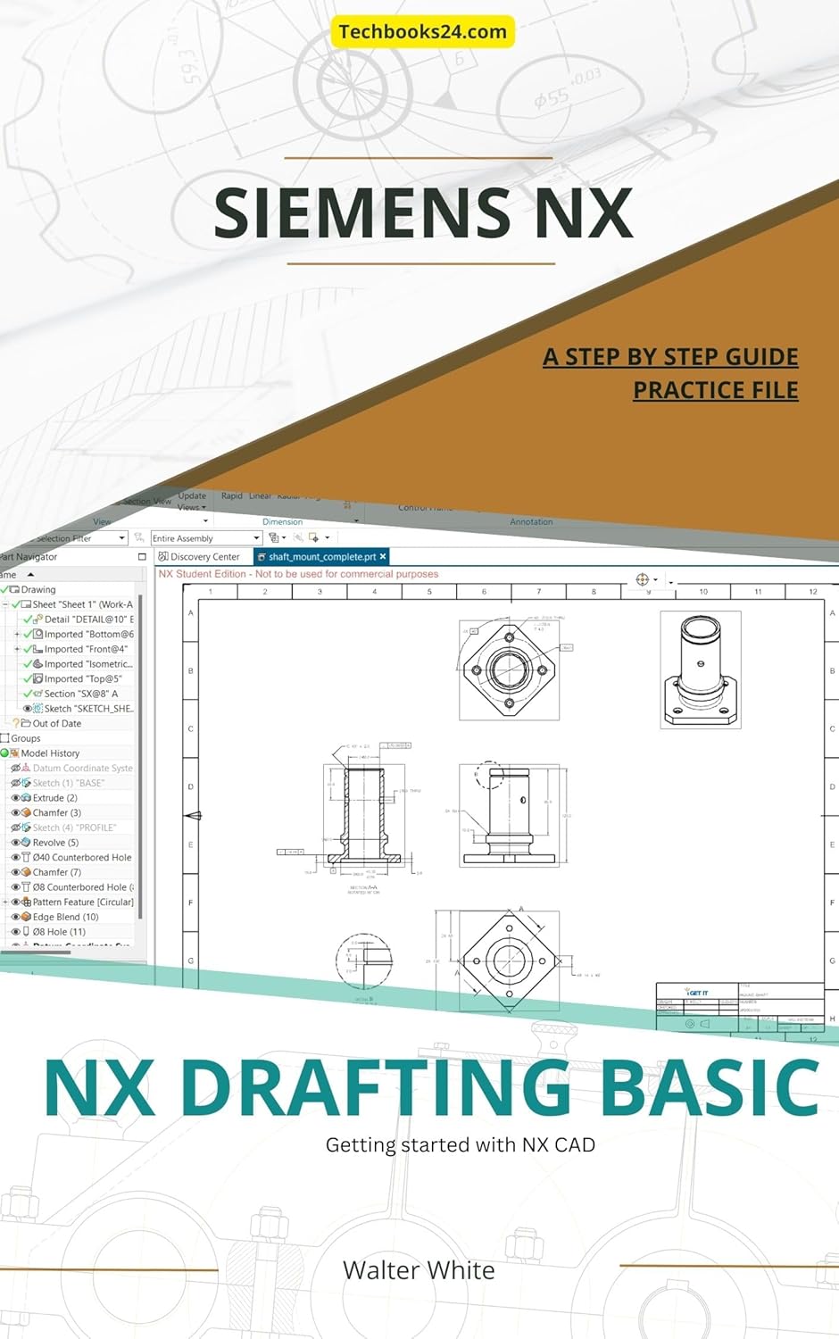The width and height of the screenshot is (839, 1339).
Task: Close the shaft_mount_complete.prt tab
Action: coord(382,556)
